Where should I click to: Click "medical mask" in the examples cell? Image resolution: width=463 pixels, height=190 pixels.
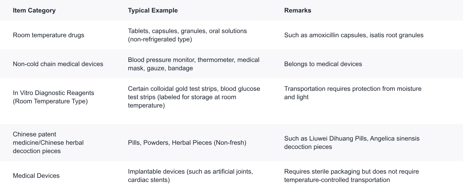coord(251,60)
